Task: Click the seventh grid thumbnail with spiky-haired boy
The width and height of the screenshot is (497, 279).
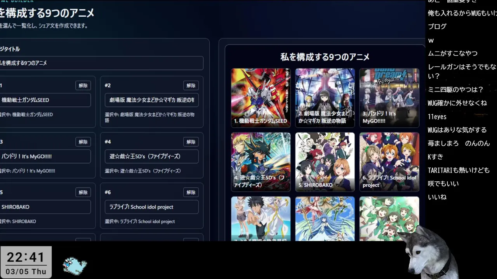Action: pos(261,219)
